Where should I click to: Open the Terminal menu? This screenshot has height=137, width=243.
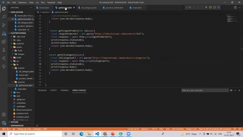51,3
